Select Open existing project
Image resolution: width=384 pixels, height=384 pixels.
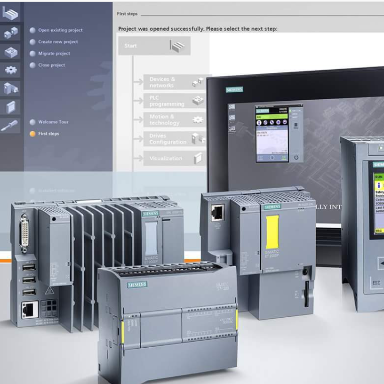point(60,30)
